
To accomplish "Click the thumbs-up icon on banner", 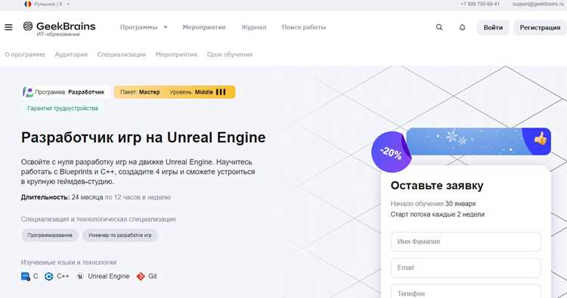I will (541, 139).
